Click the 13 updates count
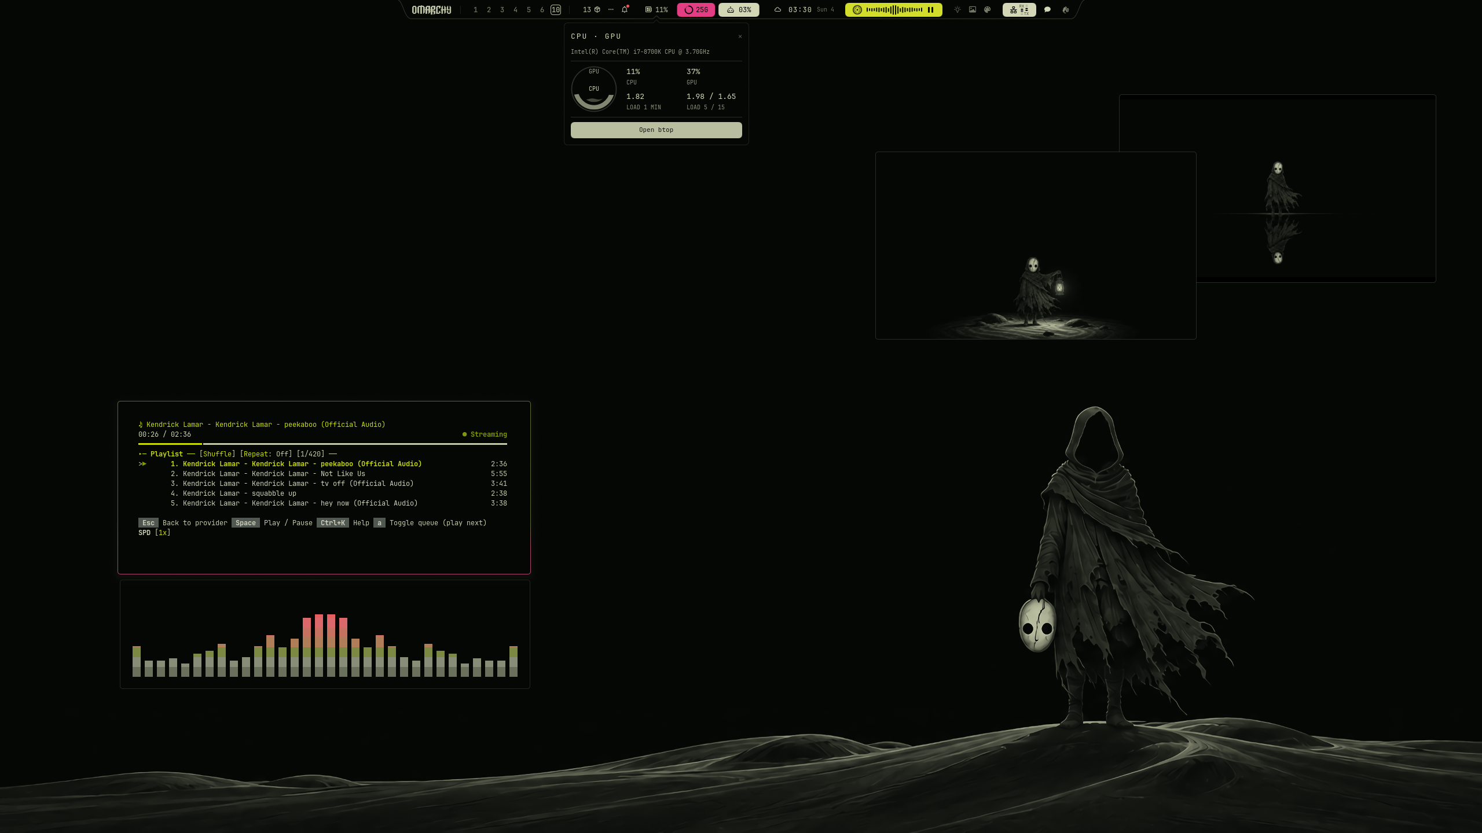This screenshot has width=1482, height=833. pyautogui.click(x=587, y=10)
